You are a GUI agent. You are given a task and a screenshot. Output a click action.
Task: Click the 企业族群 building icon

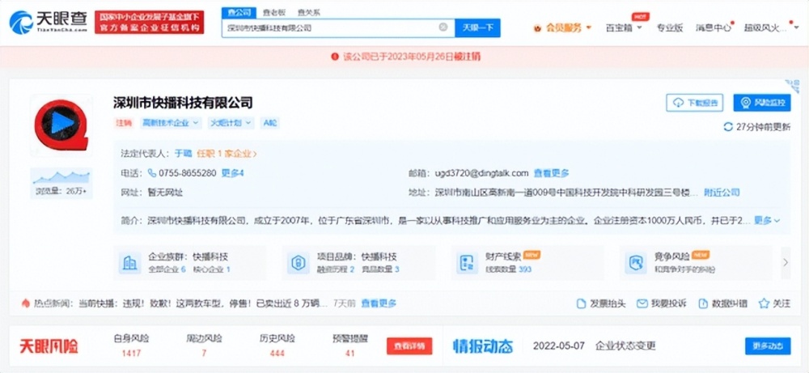coord(129,263)
